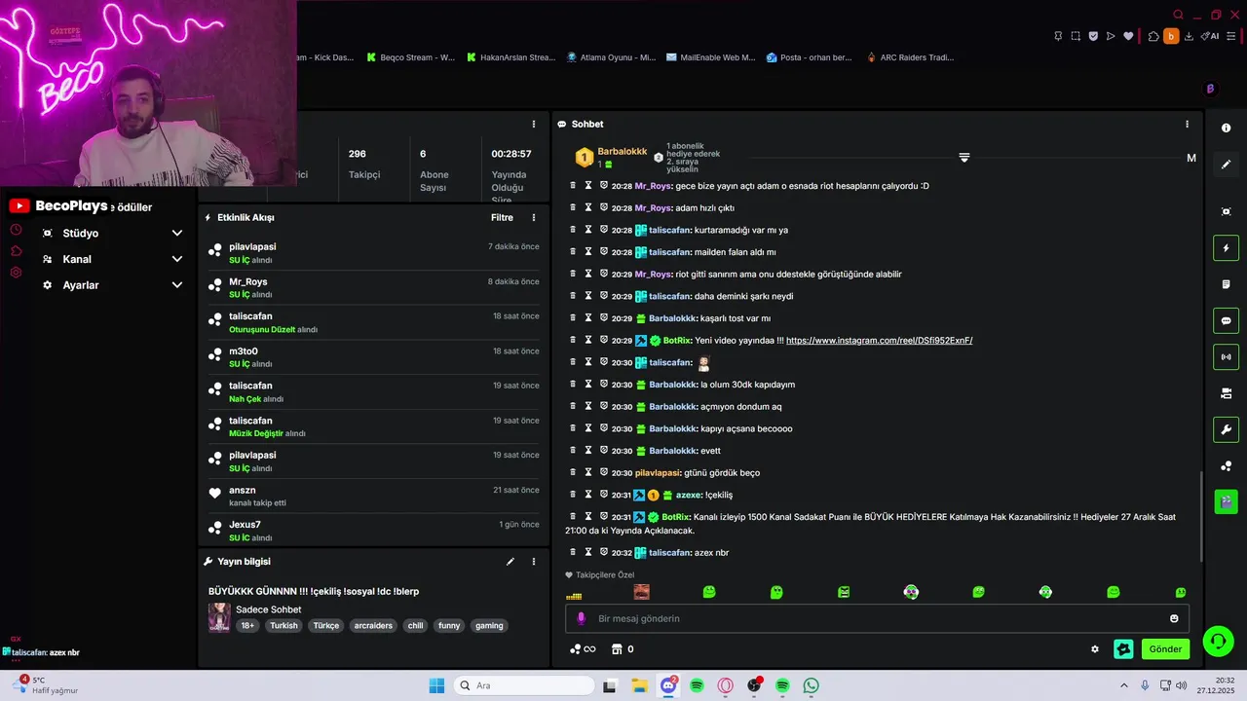Screen dimensions: 1247x701
Task: Click the AI assistant toolbar button
Action: [x=1210, y=36]
